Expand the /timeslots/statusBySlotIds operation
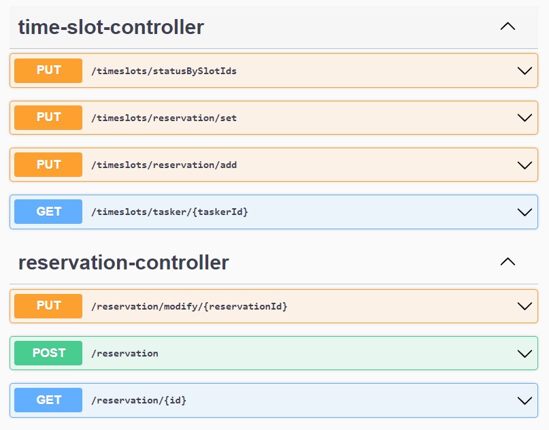Viewport: 549px width, 430px height. point(524,70)
